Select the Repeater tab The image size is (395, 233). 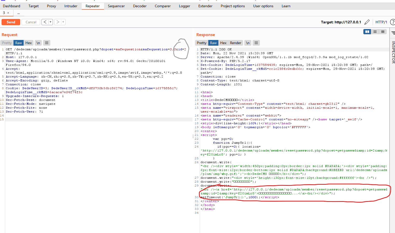[93, 6]
